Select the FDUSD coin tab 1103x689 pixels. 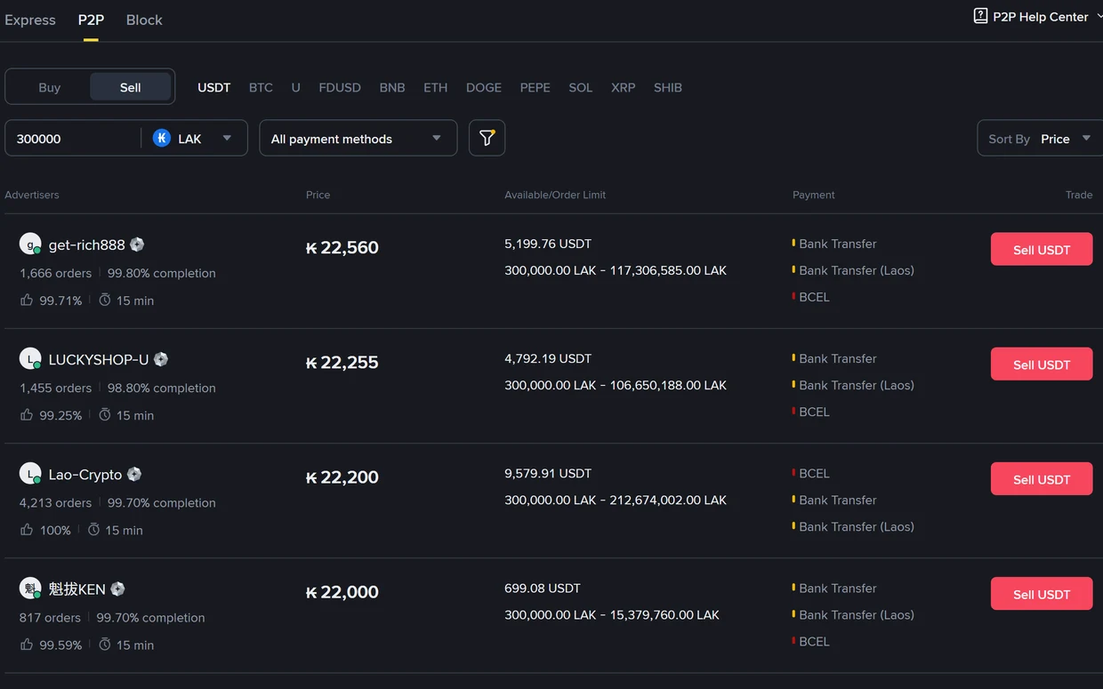tap(340, 87)
